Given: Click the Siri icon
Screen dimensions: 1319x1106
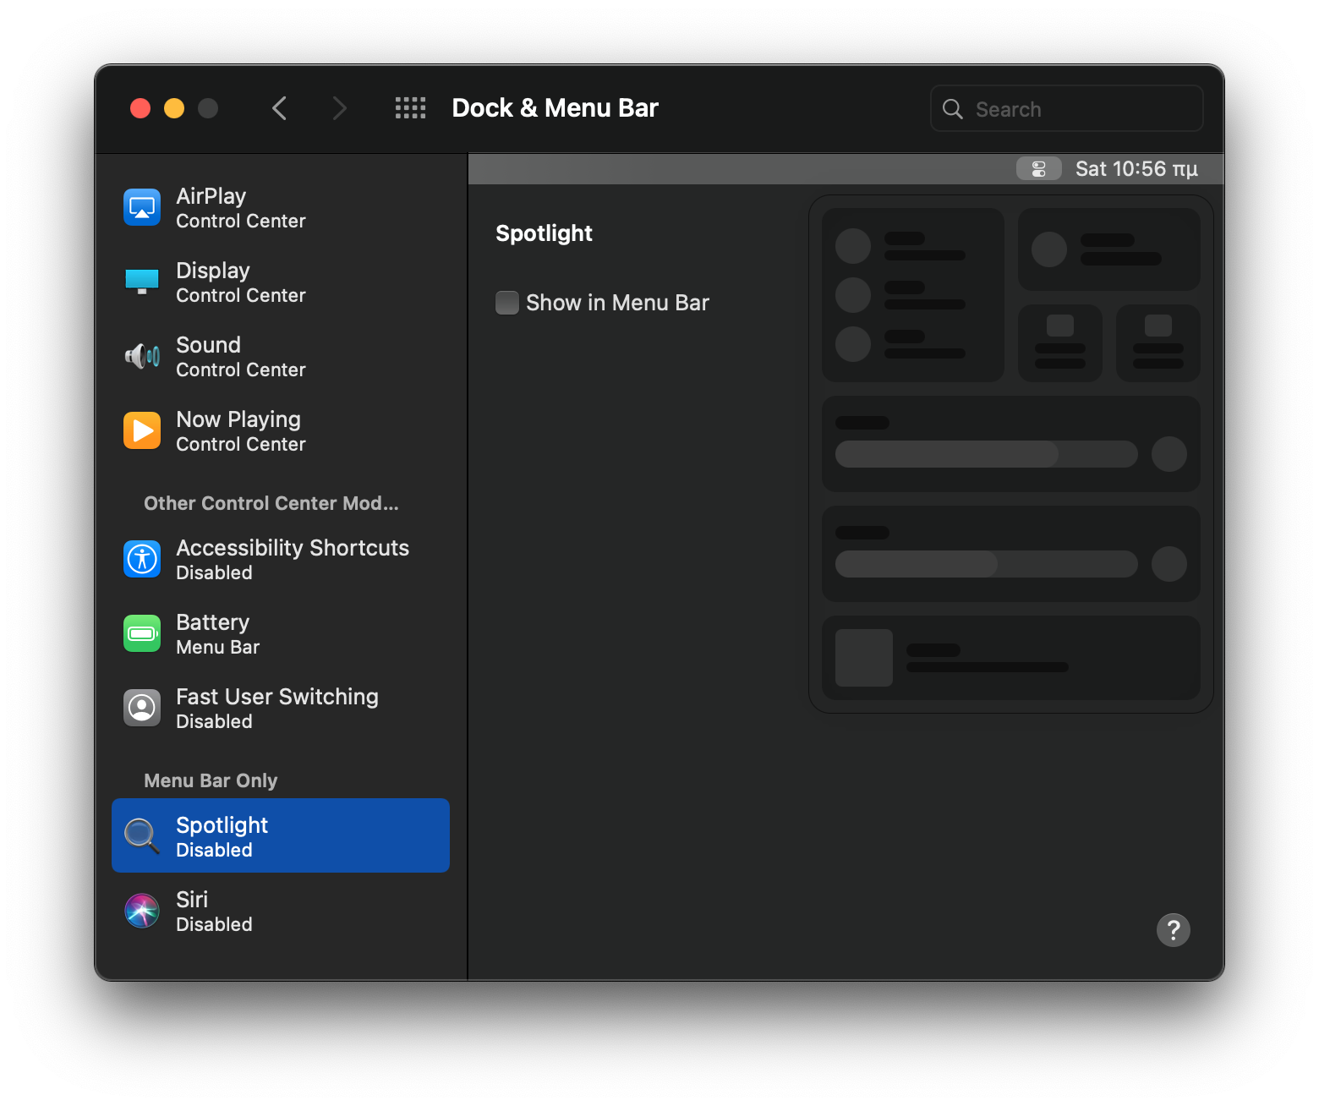Looking at the screenshot, I should click(142, 911).
